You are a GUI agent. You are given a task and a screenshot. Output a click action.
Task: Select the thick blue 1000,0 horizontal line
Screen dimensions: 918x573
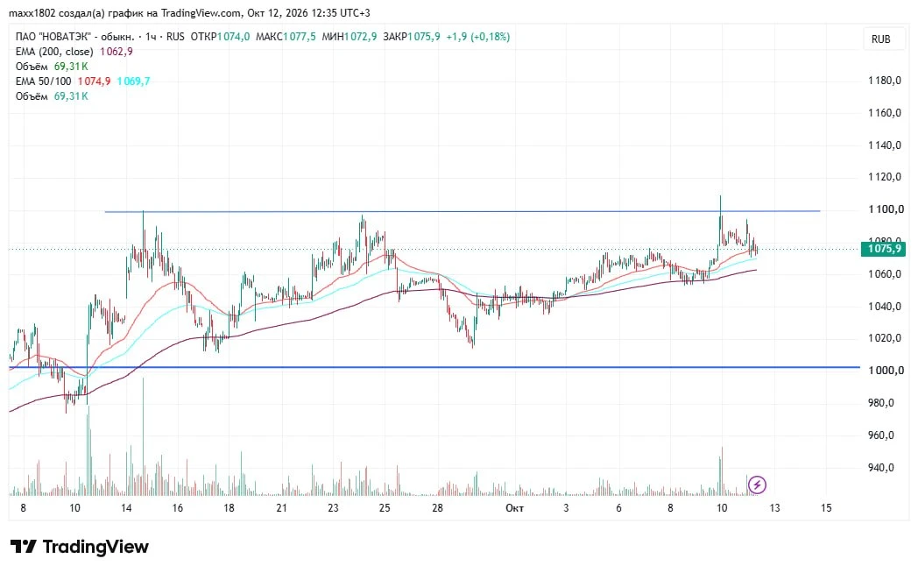(x=434, y=368)
